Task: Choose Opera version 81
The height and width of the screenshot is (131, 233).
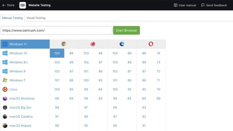Action: point(144,126)
